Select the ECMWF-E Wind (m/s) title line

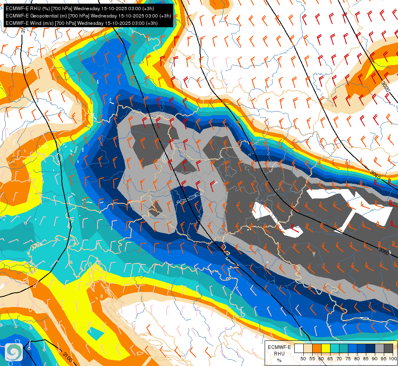tap(81, 23)
